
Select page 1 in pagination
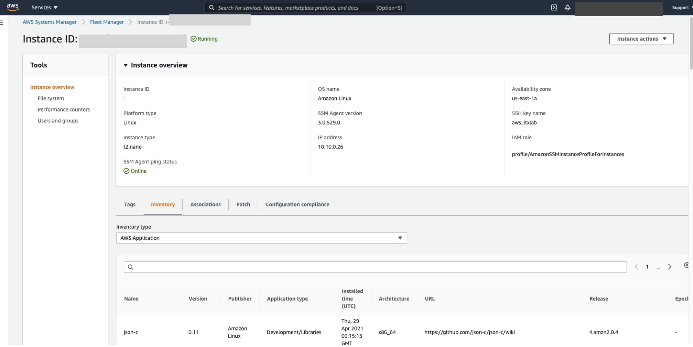(x=647, y=267)
